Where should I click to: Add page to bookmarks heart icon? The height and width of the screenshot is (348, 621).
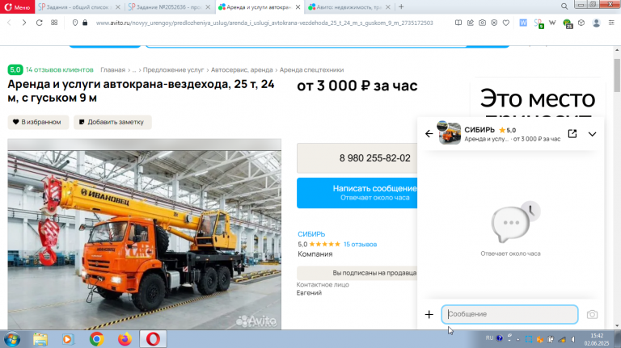pyautogui.click(x=505, y=23)
